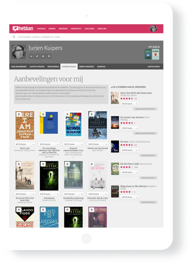This screenshot has width=190, height=263.
Task: Open the user avatar in the top bar
Action: [153, 29]
